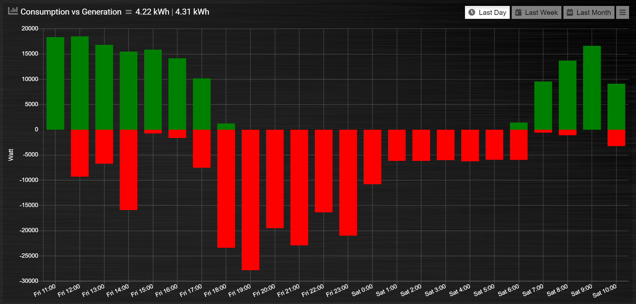Click the red bar at Fri 17:00
Viewport: 636px width, 304px height.
point(202,149)
